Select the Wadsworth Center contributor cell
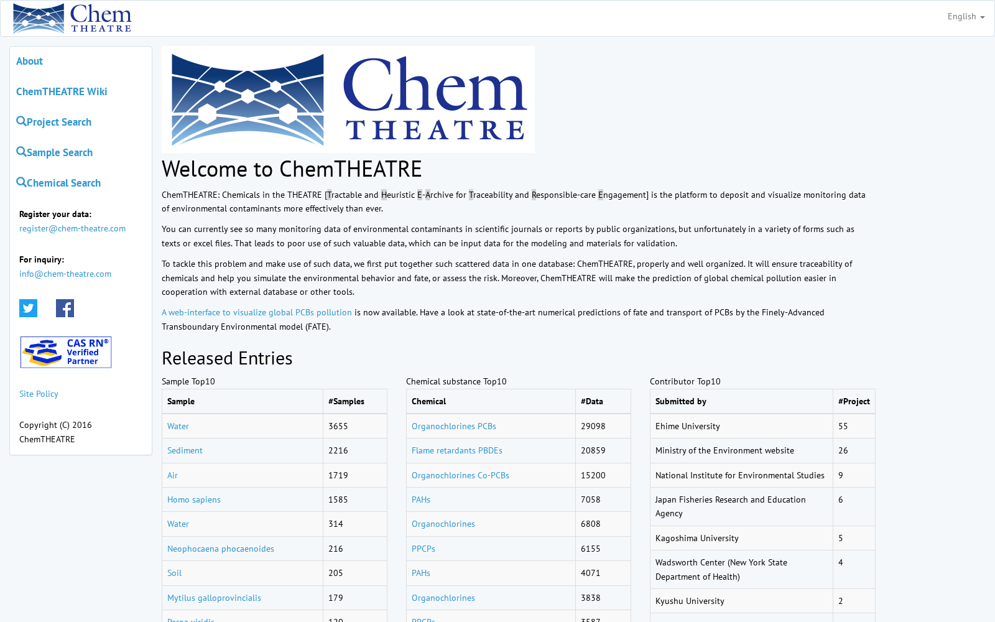 (x=741, y=569)
